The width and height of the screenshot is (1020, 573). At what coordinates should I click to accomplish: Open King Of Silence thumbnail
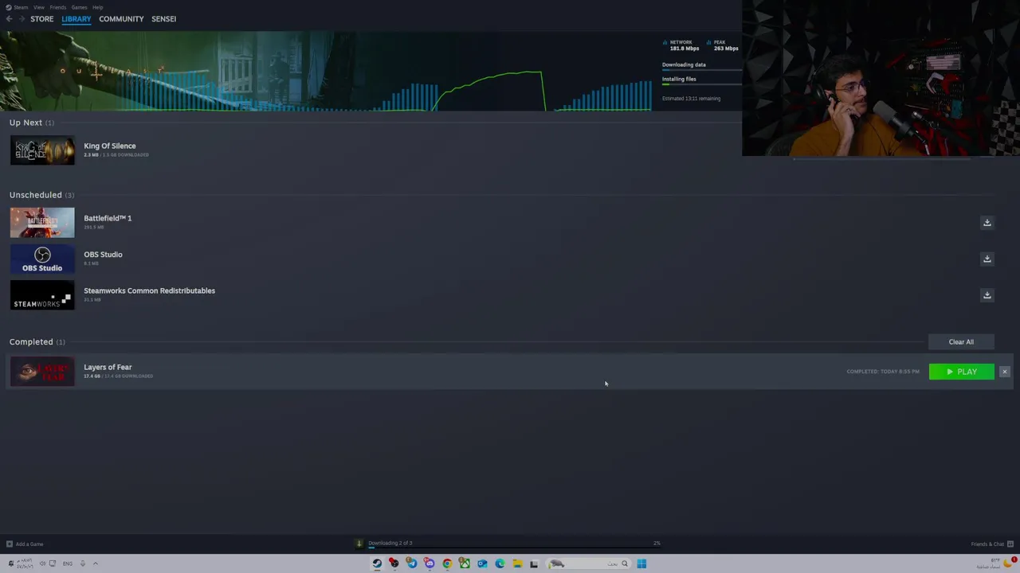[x=42, y=151]
